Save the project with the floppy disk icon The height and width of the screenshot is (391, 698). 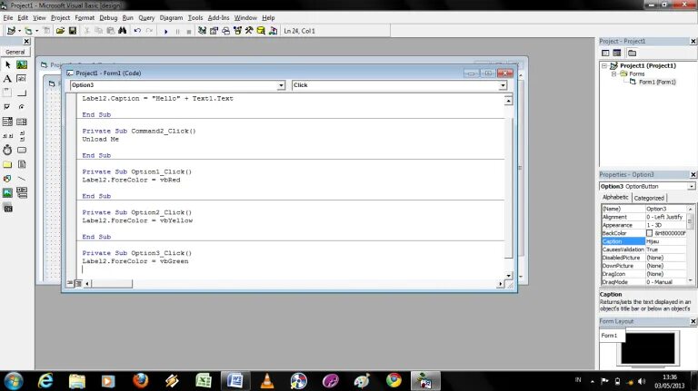(73, 31)
